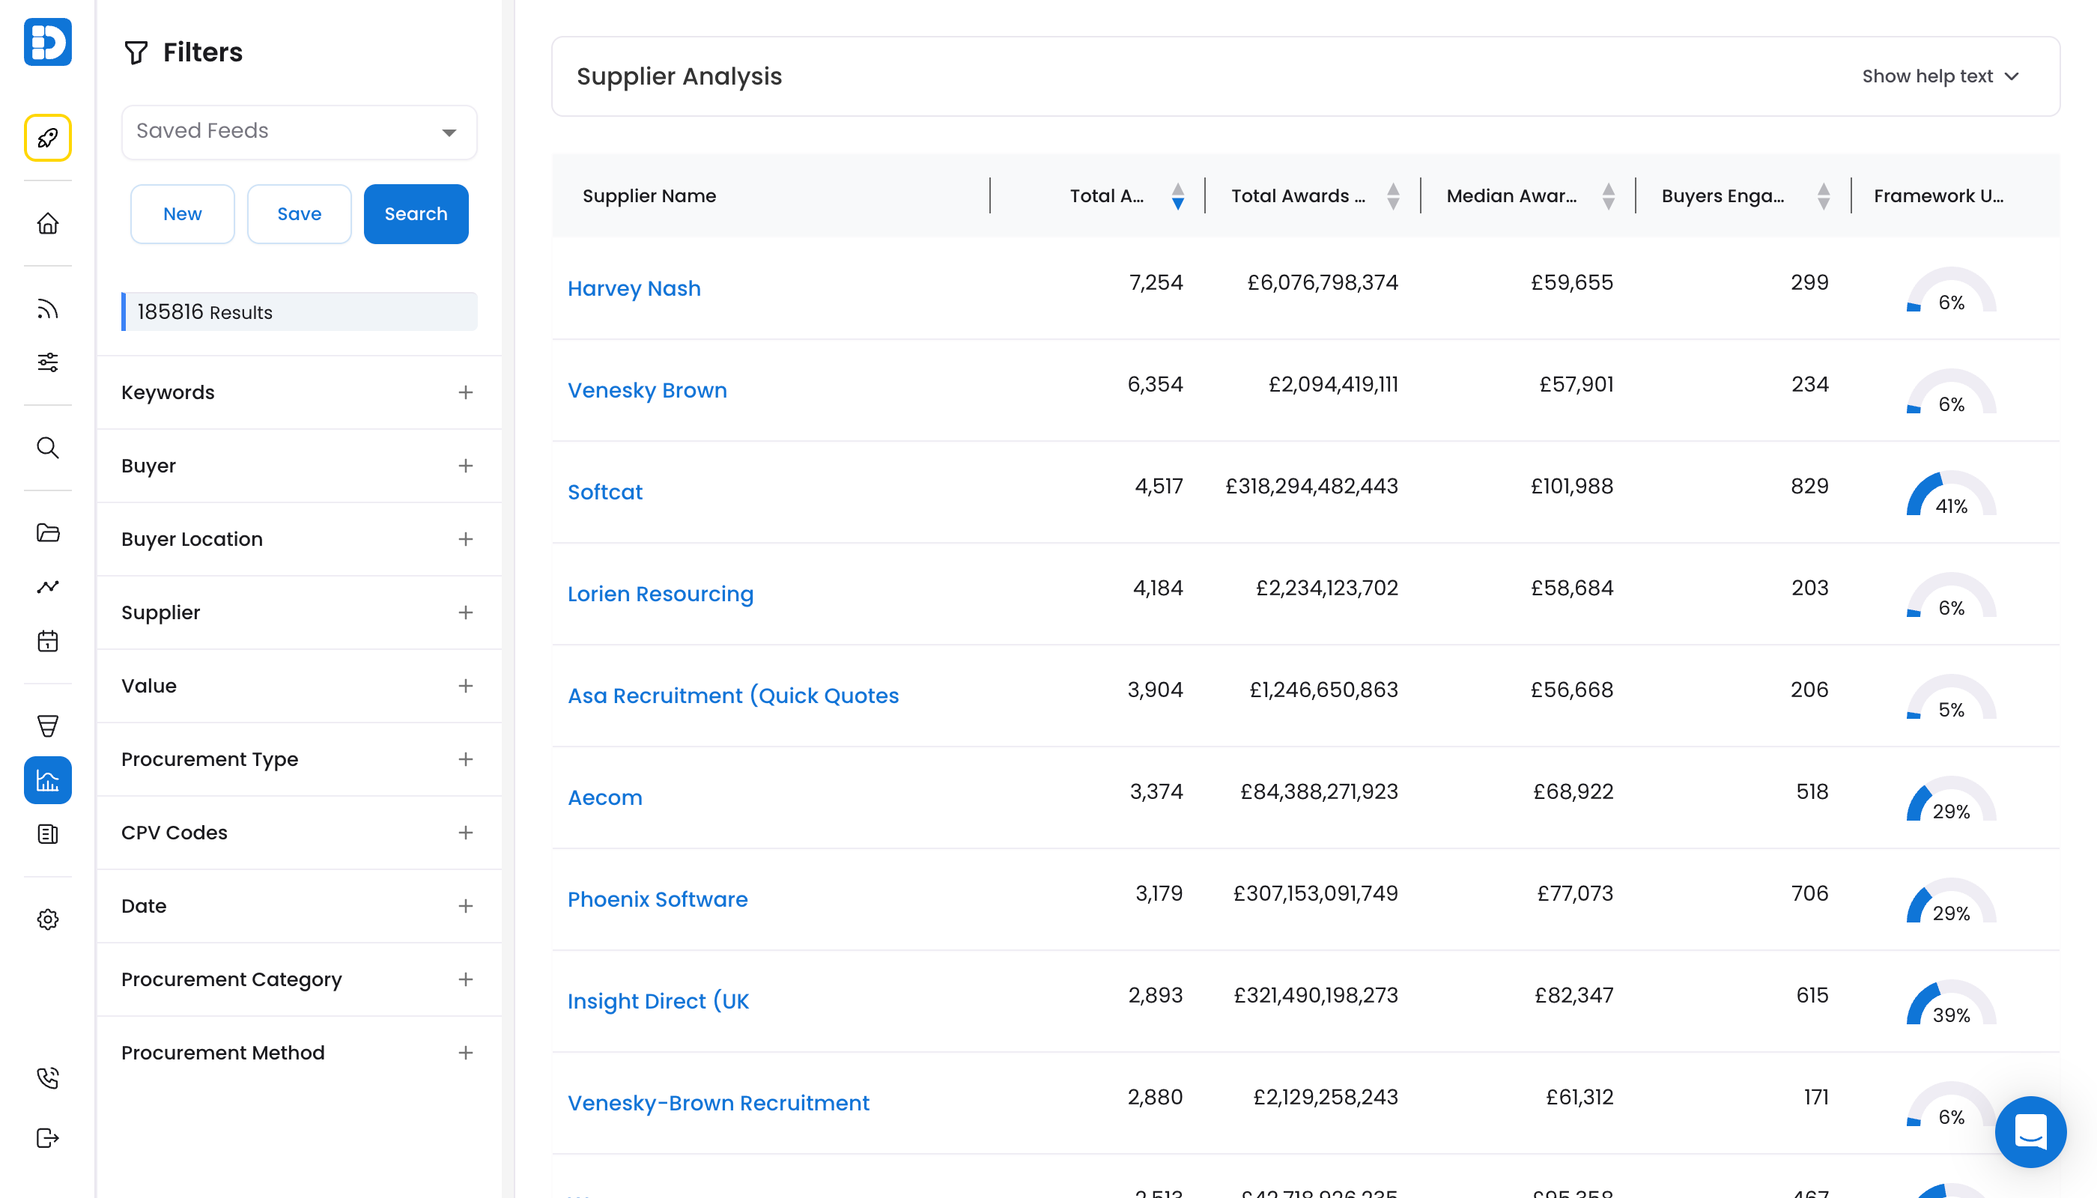The width and height of the screenshot is (2097, 1198).
Task: Open the calendar sidebar icon
Action: (x=47, y=641)
